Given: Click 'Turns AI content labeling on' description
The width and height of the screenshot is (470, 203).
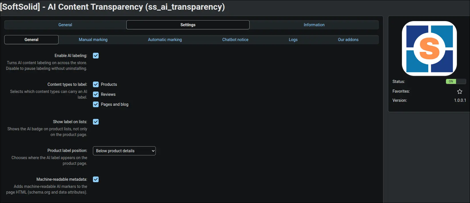Looking at the screenshot, I should 47,66.
